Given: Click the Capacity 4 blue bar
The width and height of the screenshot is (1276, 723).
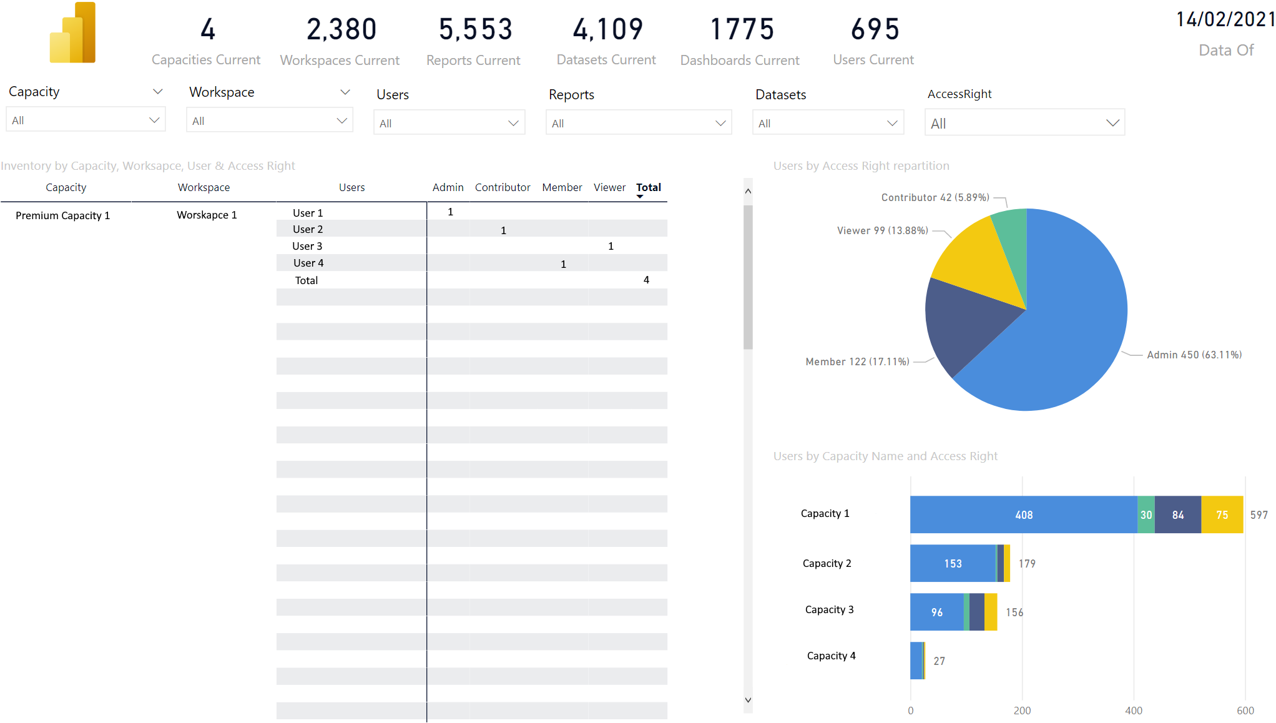Looking at the screenshot, I should point(916,661).
